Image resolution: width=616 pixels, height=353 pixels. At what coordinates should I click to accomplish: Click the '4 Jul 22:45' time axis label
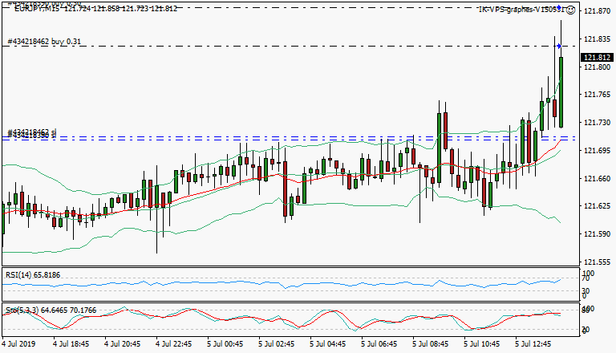173,344
